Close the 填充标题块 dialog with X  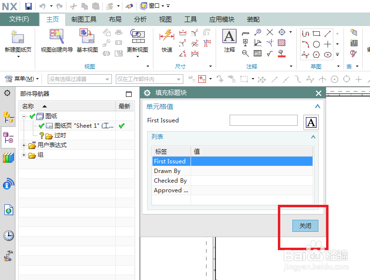point(318,93)
